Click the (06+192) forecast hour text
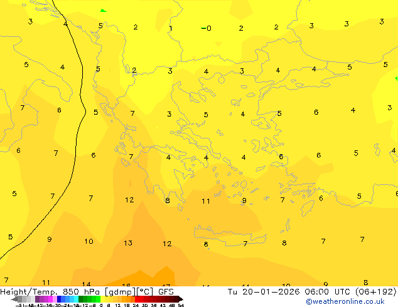Screen dimensions: 398x307 click(375, 291)
